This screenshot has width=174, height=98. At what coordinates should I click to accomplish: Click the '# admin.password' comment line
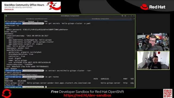click(x=13, y=73)
